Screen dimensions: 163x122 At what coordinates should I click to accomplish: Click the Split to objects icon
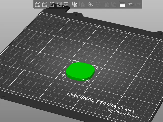tap(106, 4)
